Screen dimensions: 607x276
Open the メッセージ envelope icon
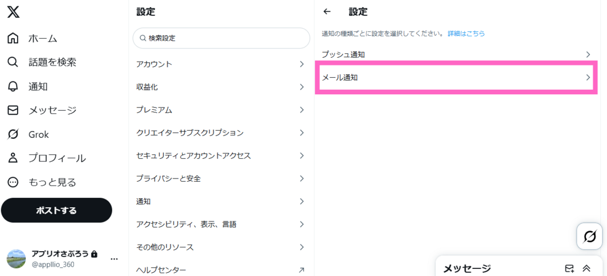pyautogui.click(x=13, y=110)
